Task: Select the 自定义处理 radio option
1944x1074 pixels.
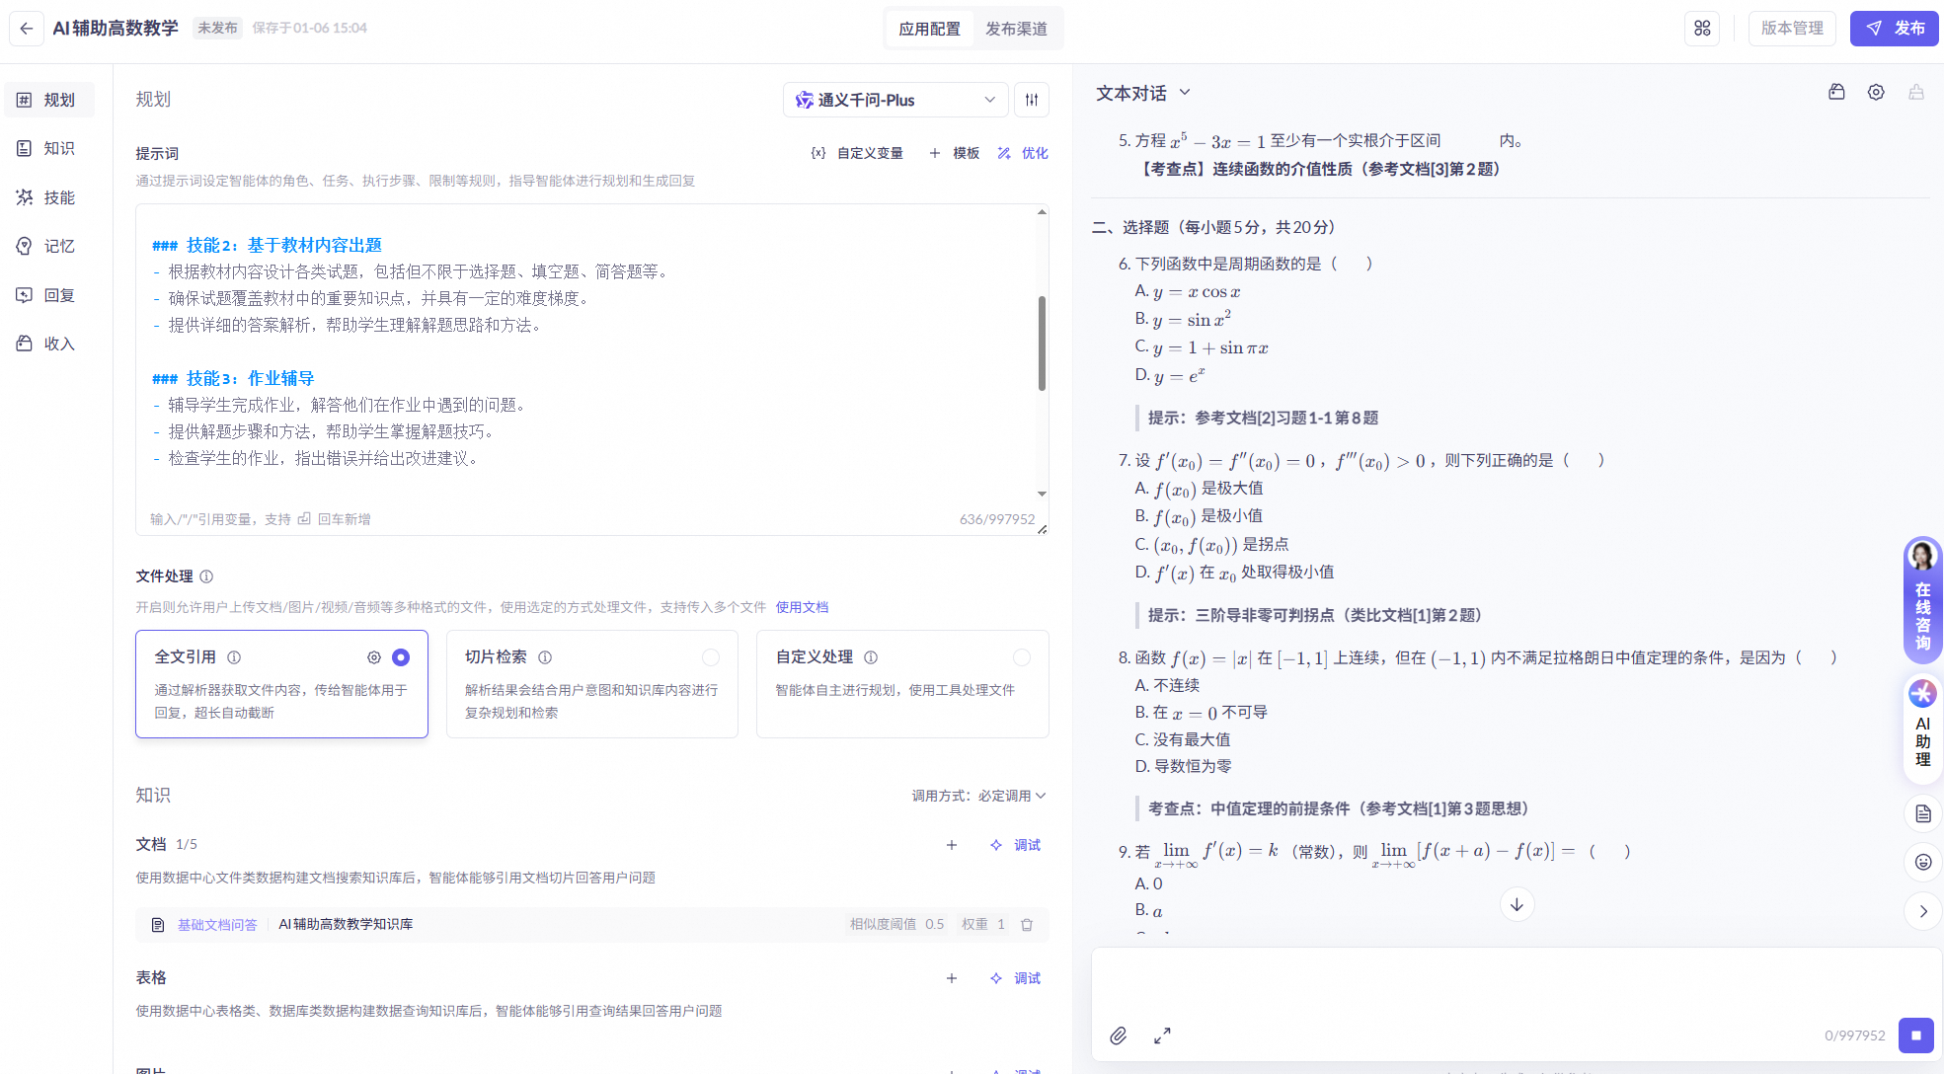Action: click(x=1022, y=657)
